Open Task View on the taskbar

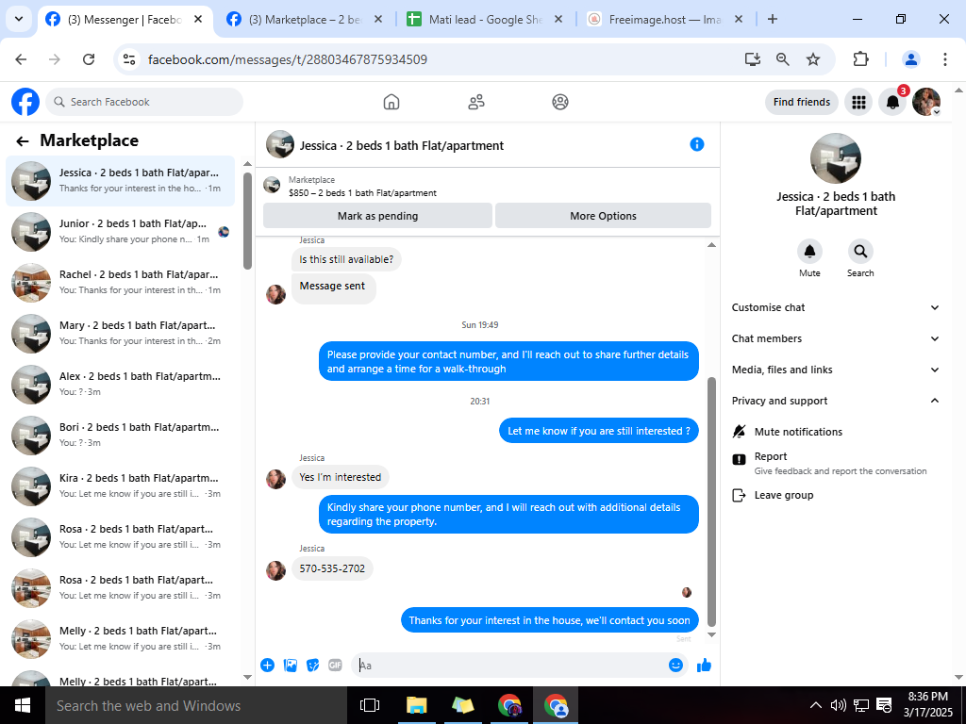[x=370, y=705]
